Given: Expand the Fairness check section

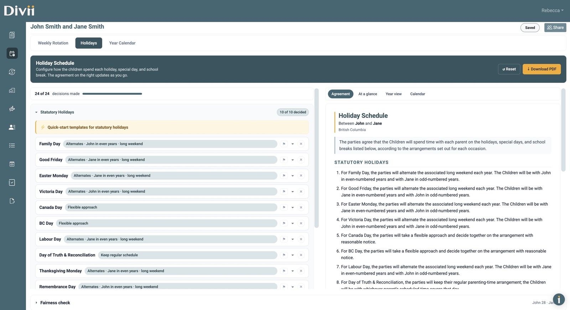Looking at the screenshot, I should (36, 303).
